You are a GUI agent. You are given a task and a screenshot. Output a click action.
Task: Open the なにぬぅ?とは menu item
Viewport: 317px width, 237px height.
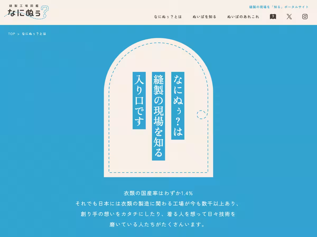click(x=168, y=17)
